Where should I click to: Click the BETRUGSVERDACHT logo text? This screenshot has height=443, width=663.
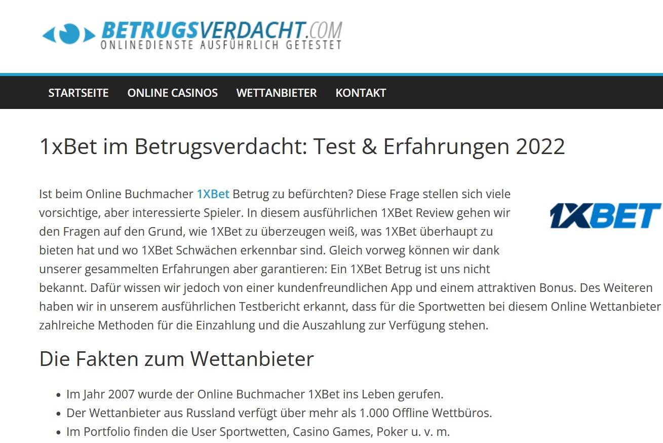204,30
